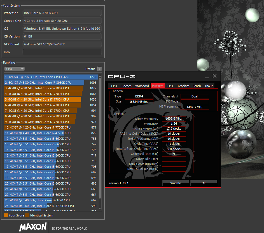Select ranking row 10 scoring 871
264x233 pixels.
[51, 127]
